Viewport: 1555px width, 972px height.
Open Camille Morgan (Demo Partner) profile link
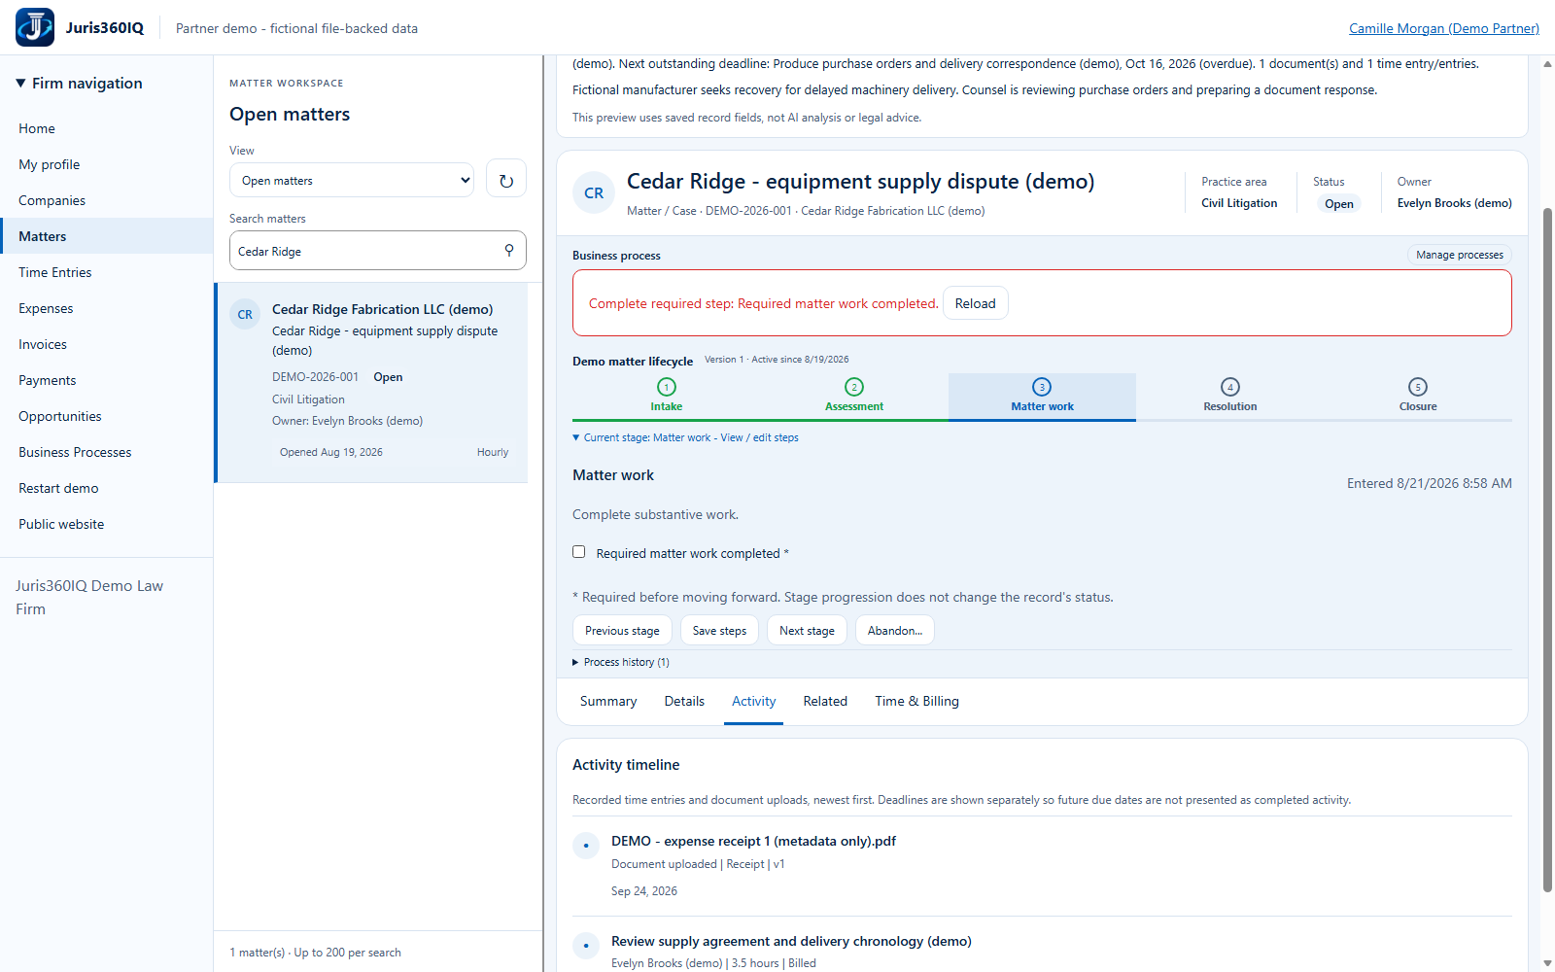(1444, 28)
